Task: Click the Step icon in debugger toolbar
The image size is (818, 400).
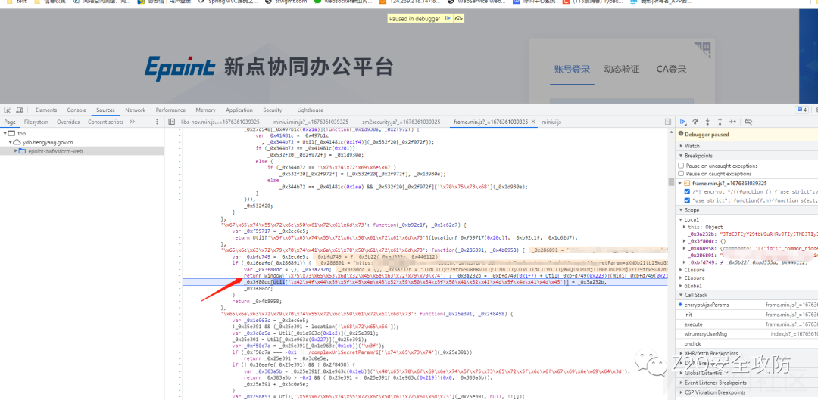Action: 732,121
